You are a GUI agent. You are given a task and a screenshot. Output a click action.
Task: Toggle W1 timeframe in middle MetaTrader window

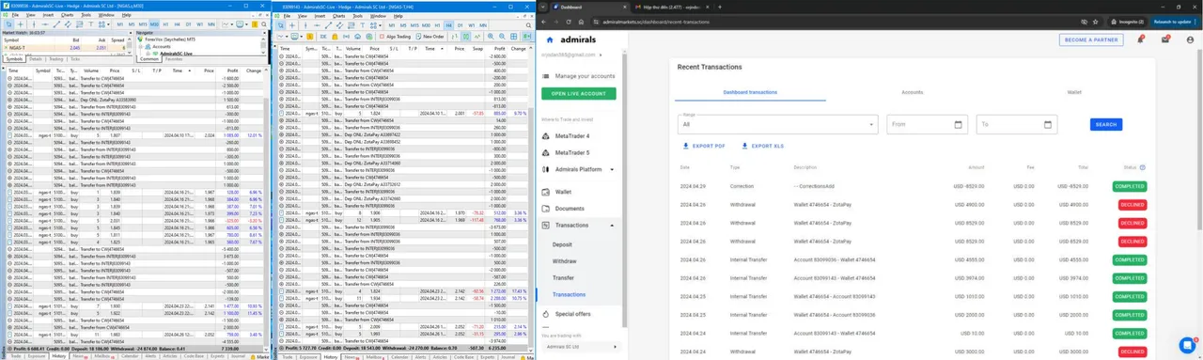coord(472,25)
